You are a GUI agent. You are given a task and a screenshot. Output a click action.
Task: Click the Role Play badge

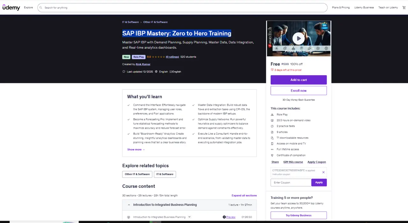click(x=139, y=57)
